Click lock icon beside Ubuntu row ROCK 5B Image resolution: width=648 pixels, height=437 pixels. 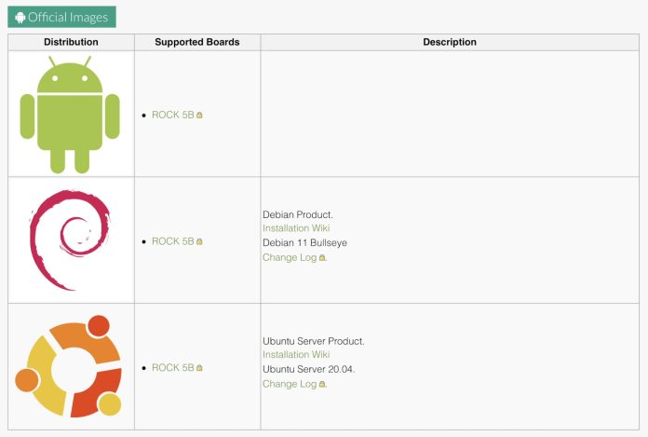(x=199, y=368)
